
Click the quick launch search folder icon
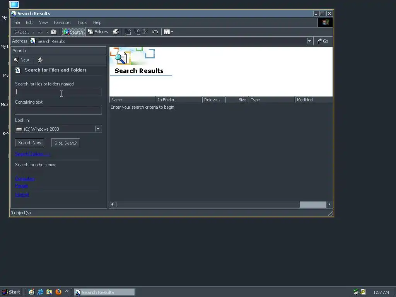pos(49,292)
